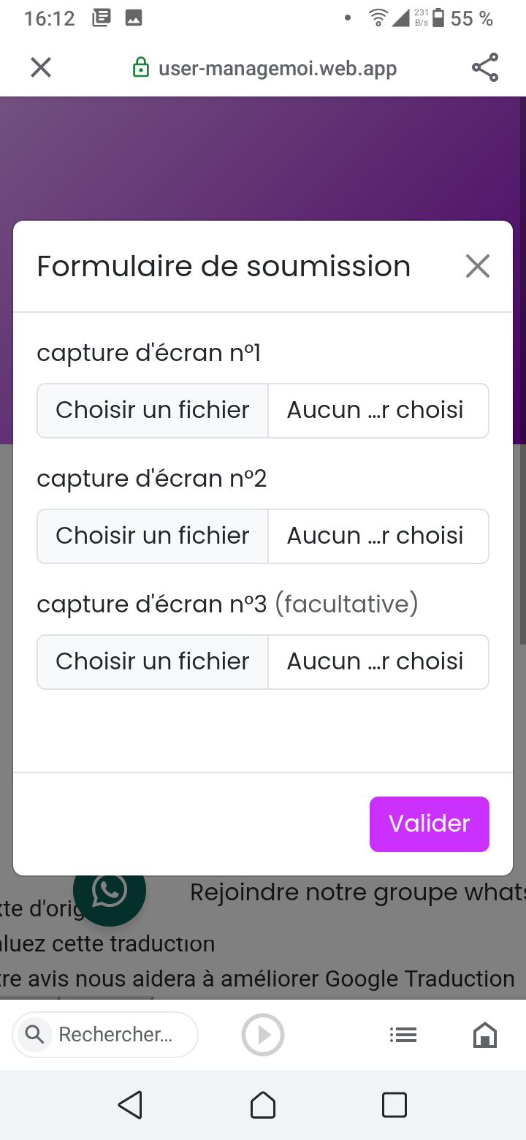Image resolution: width=526 pixels, height=1140 pixels.
Task: Choose a file for capture d'écran n°2
Action: pos(153,536)
